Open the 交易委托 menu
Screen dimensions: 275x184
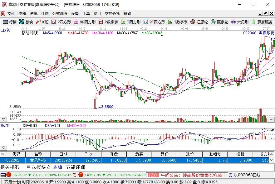point(112,13)
